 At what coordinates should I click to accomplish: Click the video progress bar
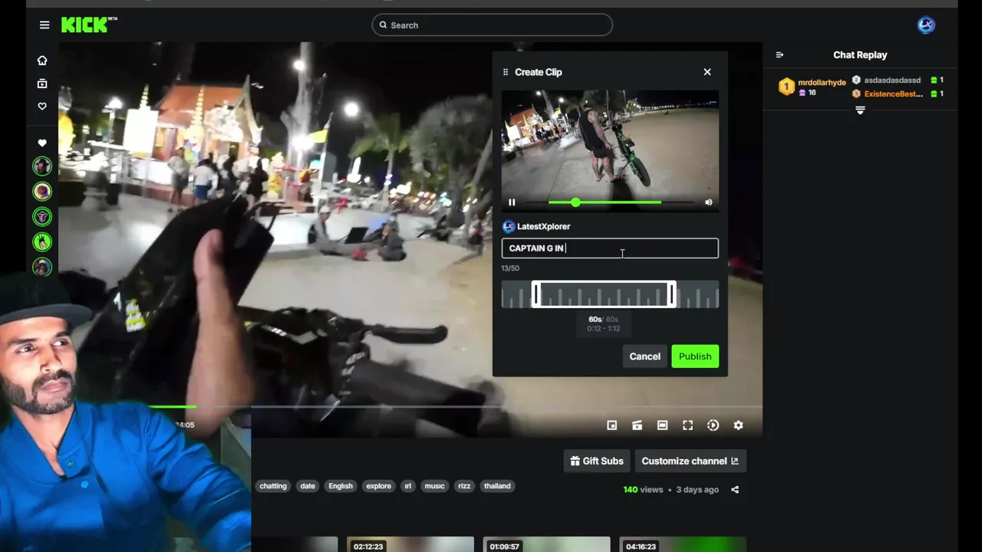click(x=455, y=406)
